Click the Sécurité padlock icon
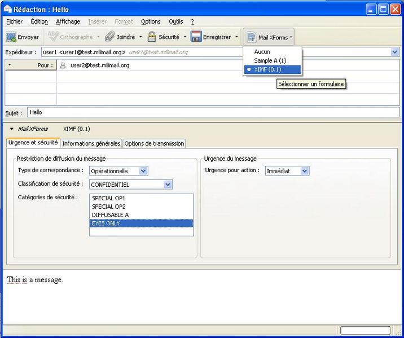This screenshot has height=338, width=404. 152,37
